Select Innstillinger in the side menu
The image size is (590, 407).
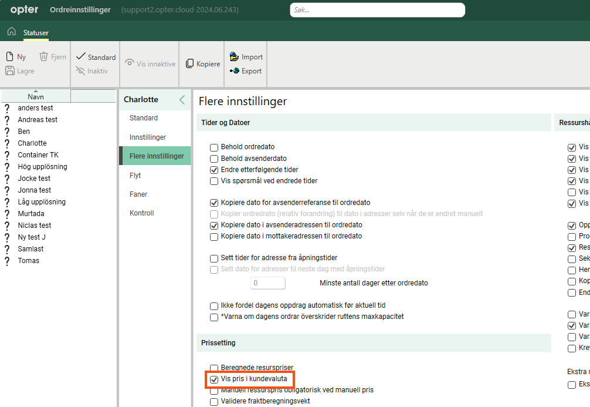pos(148,137)
